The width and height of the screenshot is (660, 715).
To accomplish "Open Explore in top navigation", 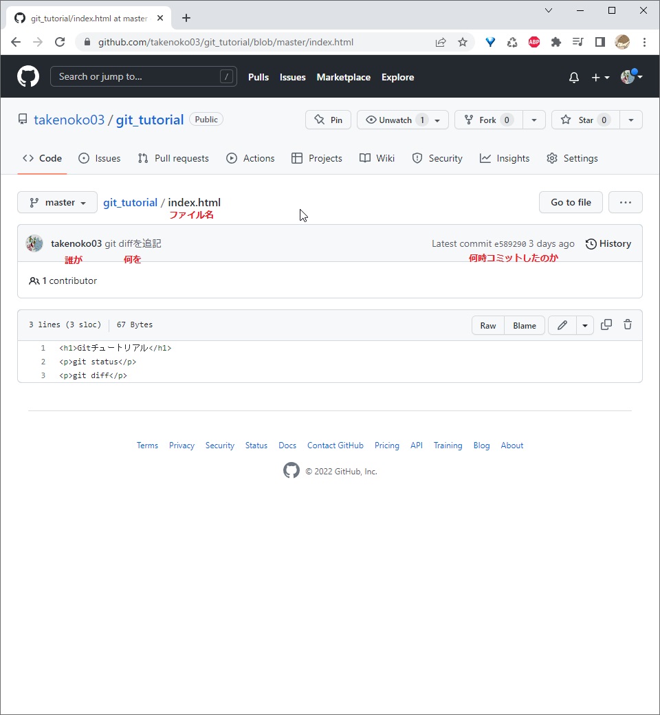I will pyautogui.click(x=398, y=78).
